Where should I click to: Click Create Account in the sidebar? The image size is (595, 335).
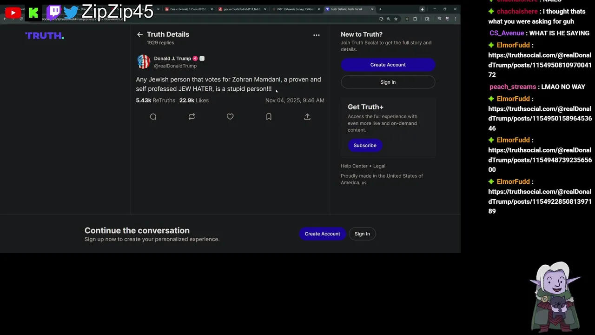click(388, 65)
